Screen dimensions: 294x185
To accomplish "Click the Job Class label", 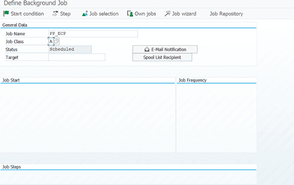I will point(15,42).
